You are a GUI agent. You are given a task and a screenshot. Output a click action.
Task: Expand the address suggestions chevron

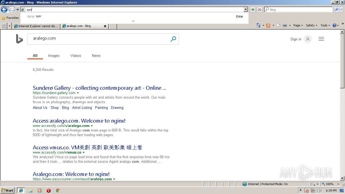point(133,21)
